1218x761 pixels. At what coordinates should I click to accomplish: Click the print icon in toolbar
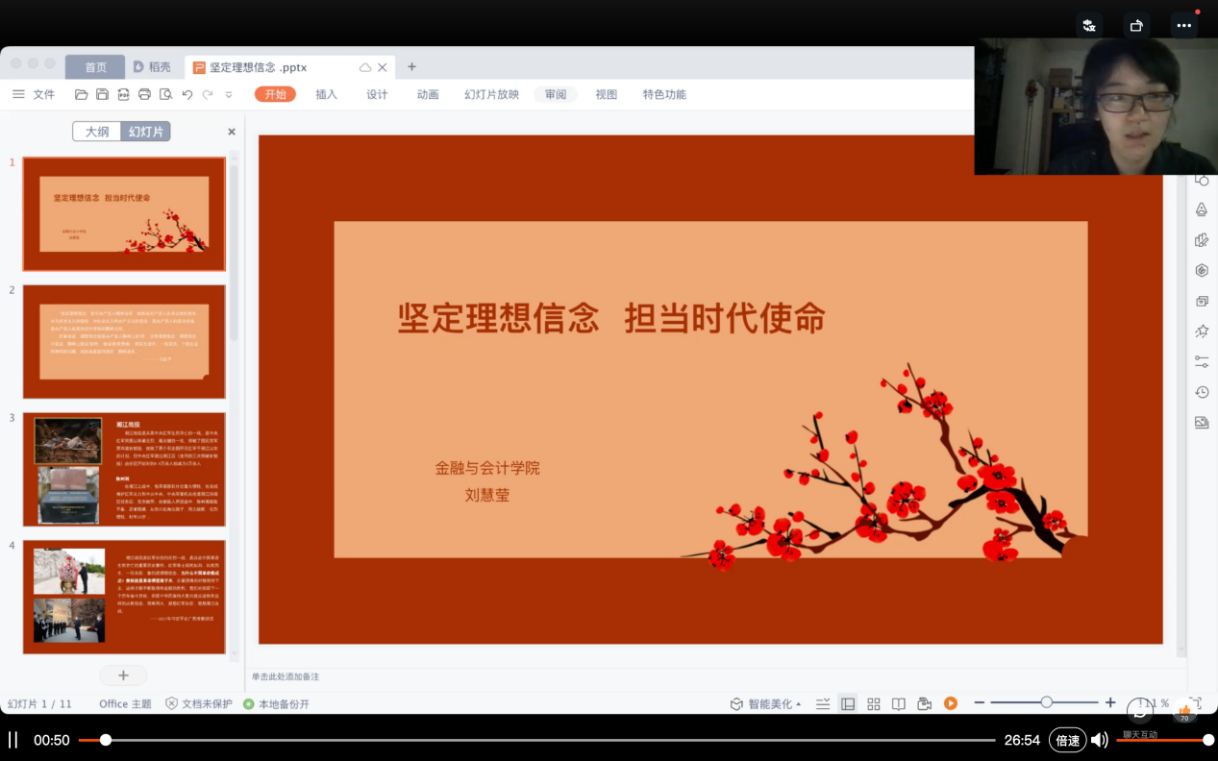pyautogui.click(x=144, y=94)
